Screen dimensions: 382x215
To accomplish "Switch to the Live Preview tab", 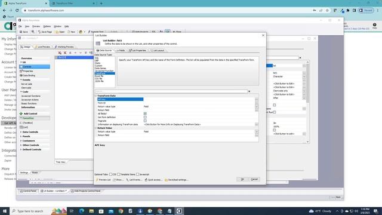I will (x=42, y=47).
